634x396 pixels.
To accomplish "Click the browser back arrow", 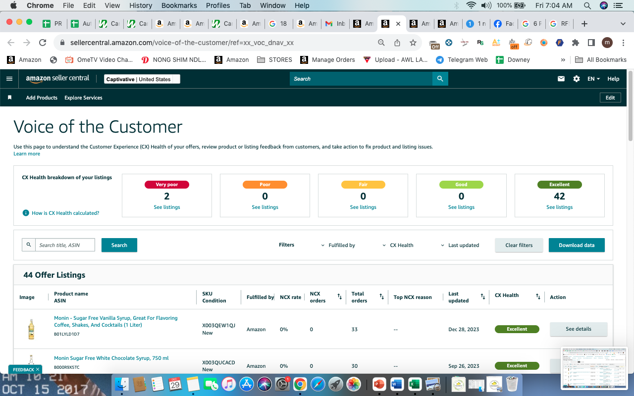I will pos(11,43).
